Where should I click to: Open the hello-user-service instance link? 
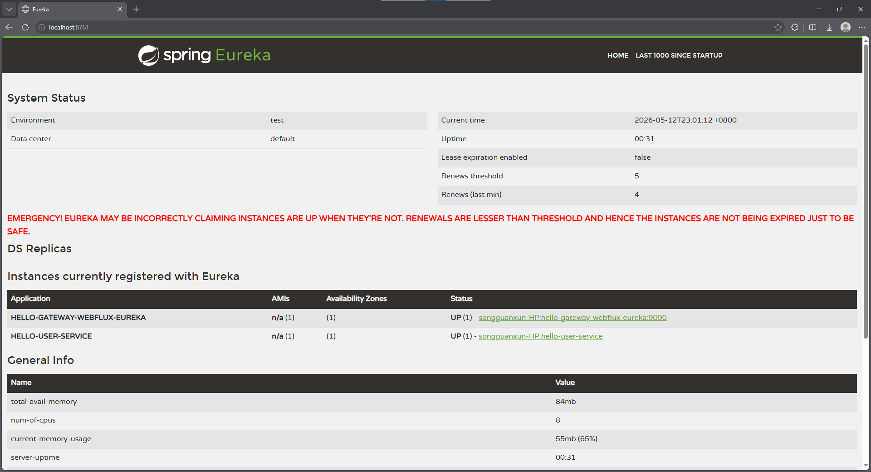click(x=541, y=336)
